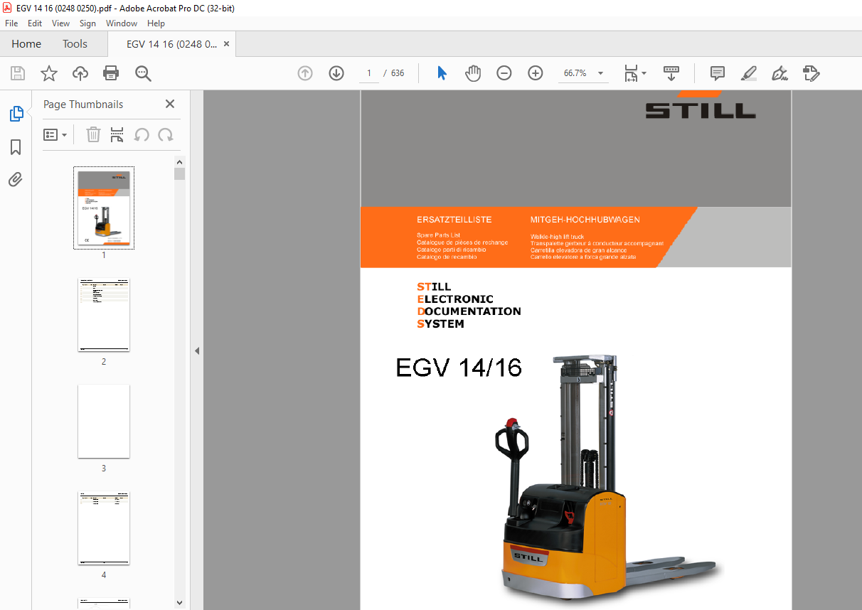Expand the fit page options arrow
The image size is (862, 610).
(x=644, y=73)
